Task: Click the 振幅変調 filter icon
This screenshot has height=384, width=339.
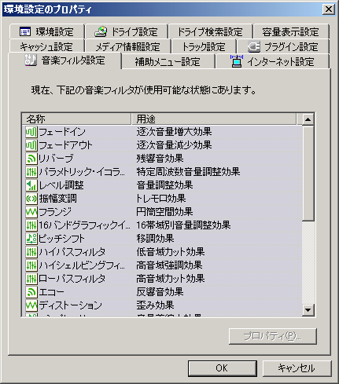Action: coord(31,199)
